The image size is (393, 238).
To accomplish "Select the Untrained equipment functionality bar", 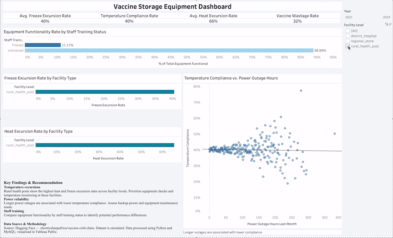I will (x=169, y=50).
